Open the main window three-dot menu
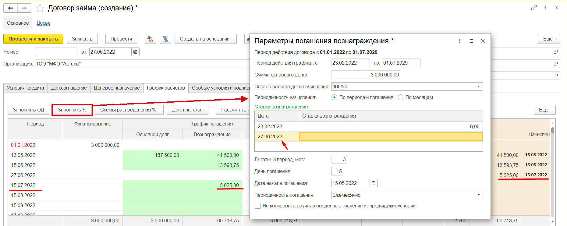567x226 pixels. 545,8
